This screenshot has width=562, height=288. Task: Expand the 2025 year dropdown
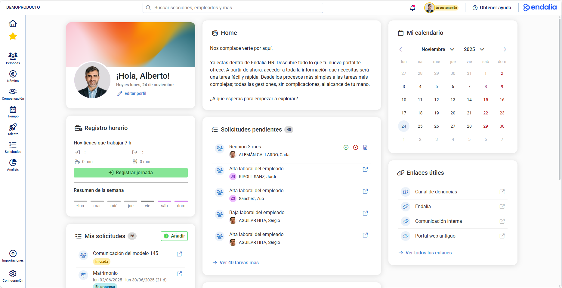pyautogui.click(x=474, y=50)
